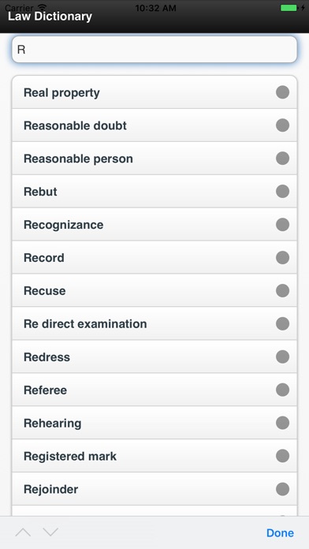
Task: Tap the Law Dictionary title
Action: (50, 16)
